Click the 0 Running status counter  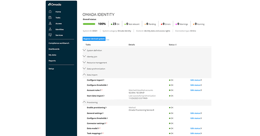pos(199,24)
